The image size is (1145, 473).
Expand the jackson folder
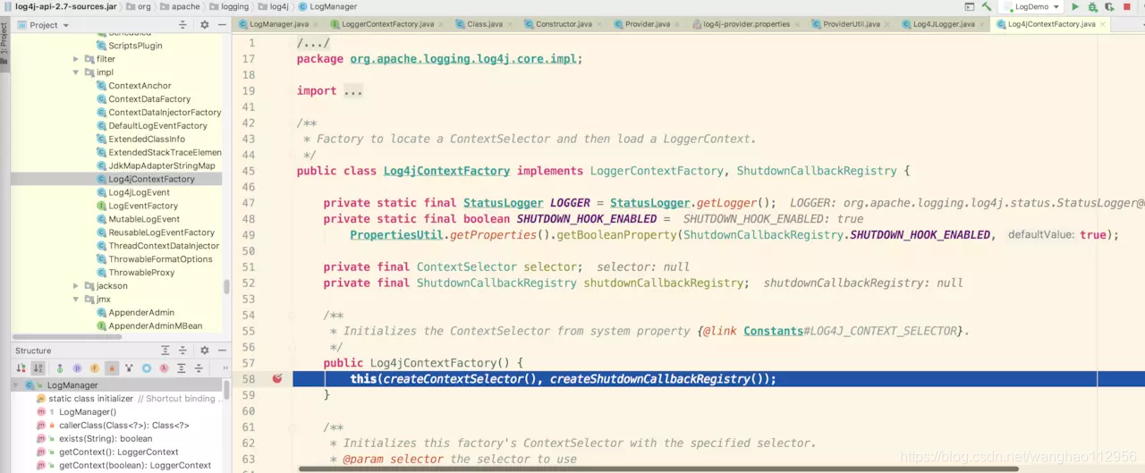pyautogui.click(x=77, y=286)
